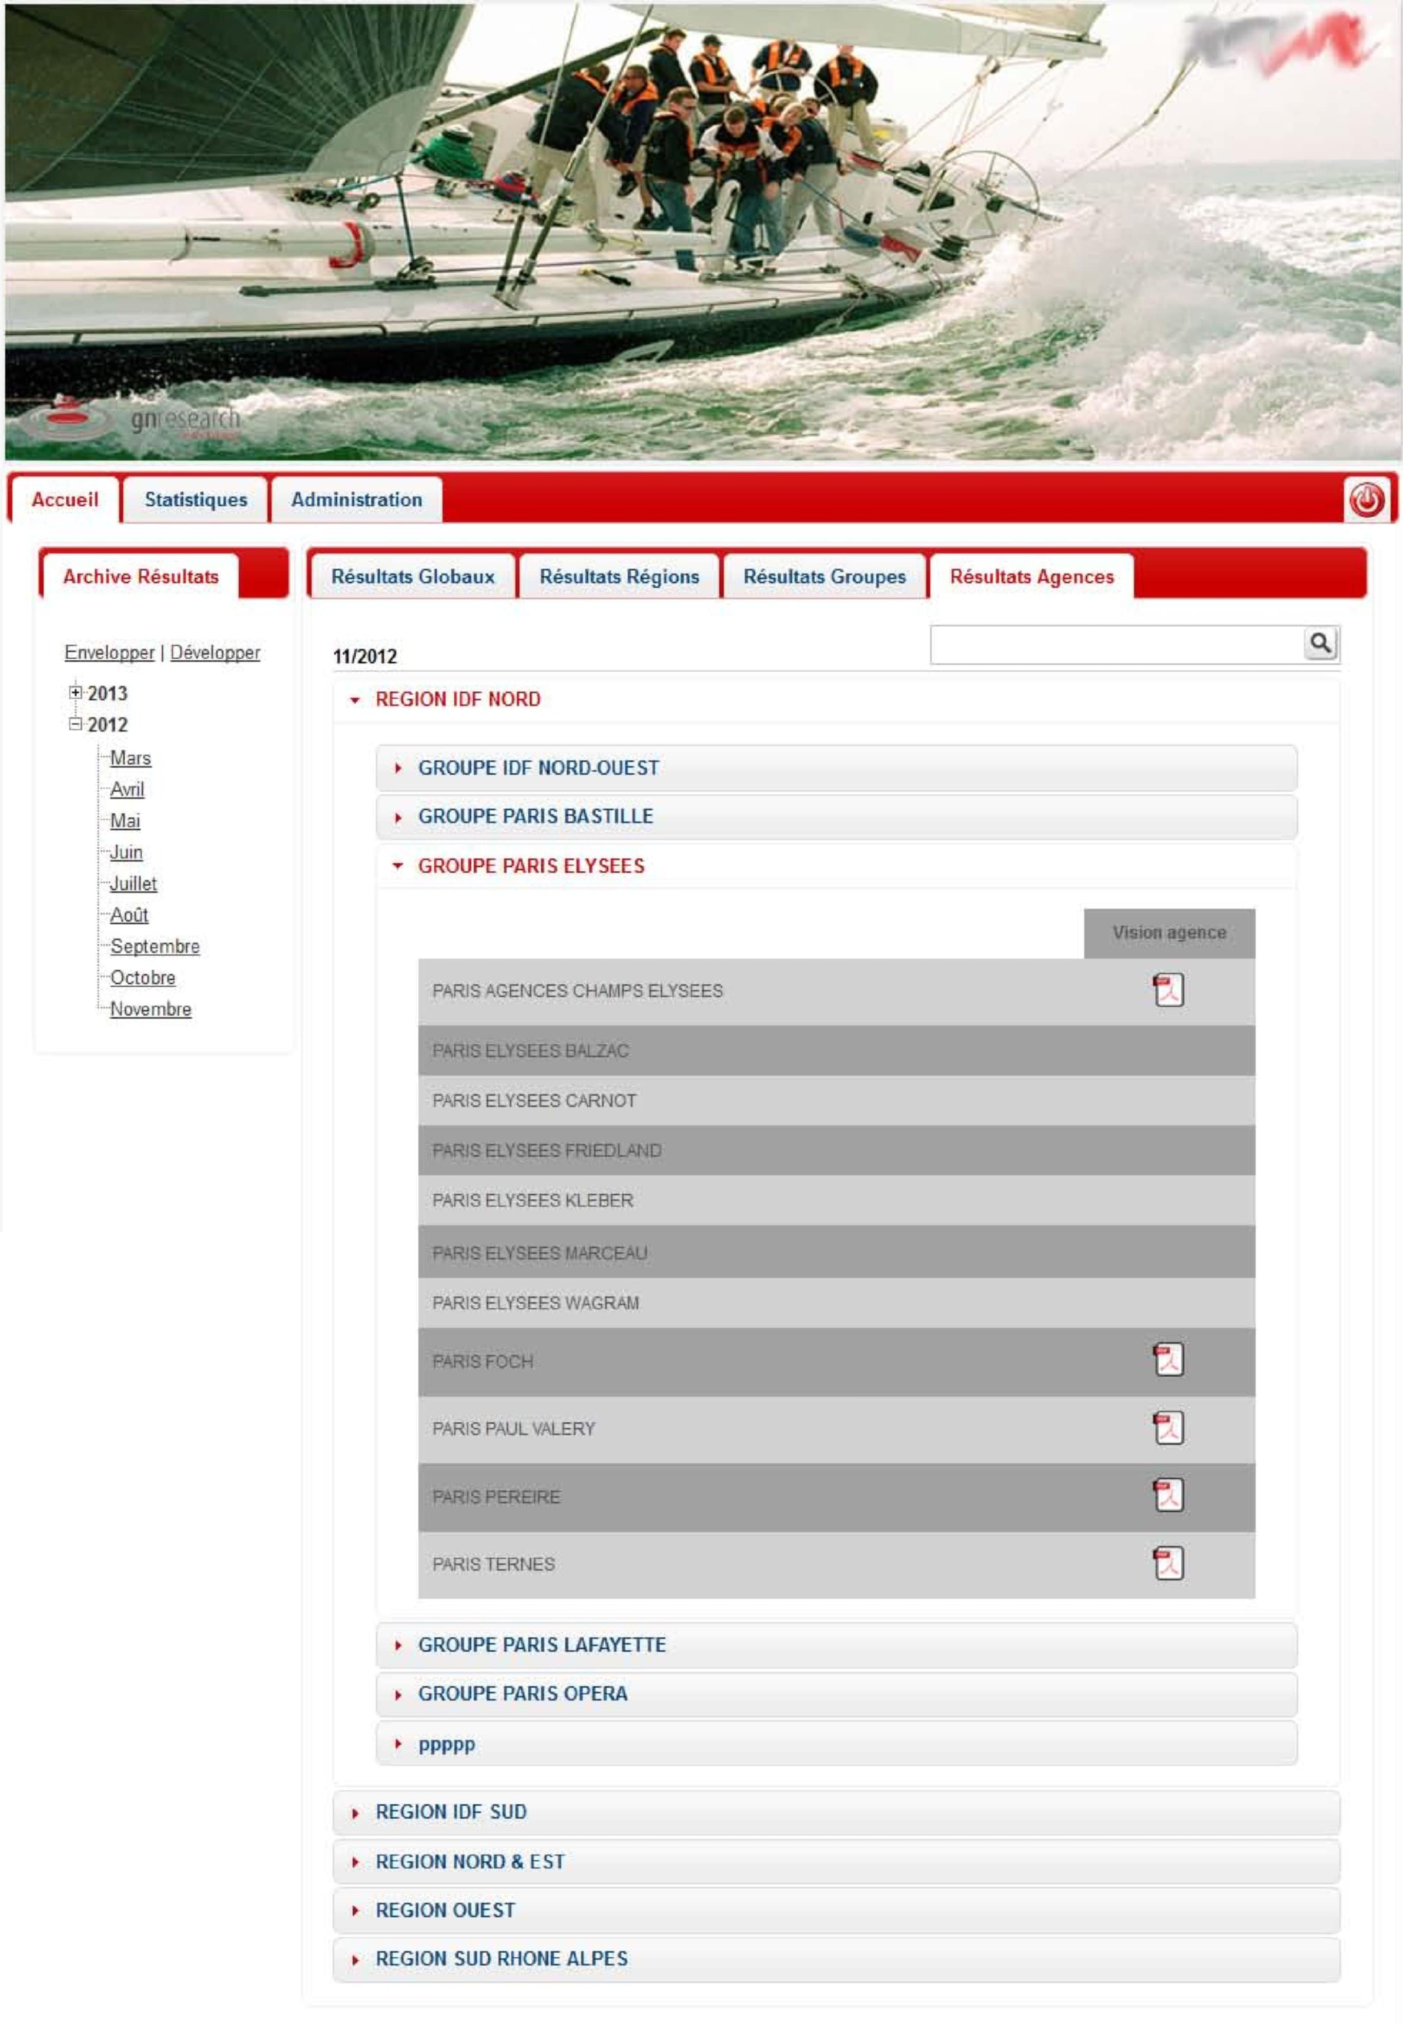Open the Mars archive link
The image size is (1403, 2024).
(x=130, y=758)
